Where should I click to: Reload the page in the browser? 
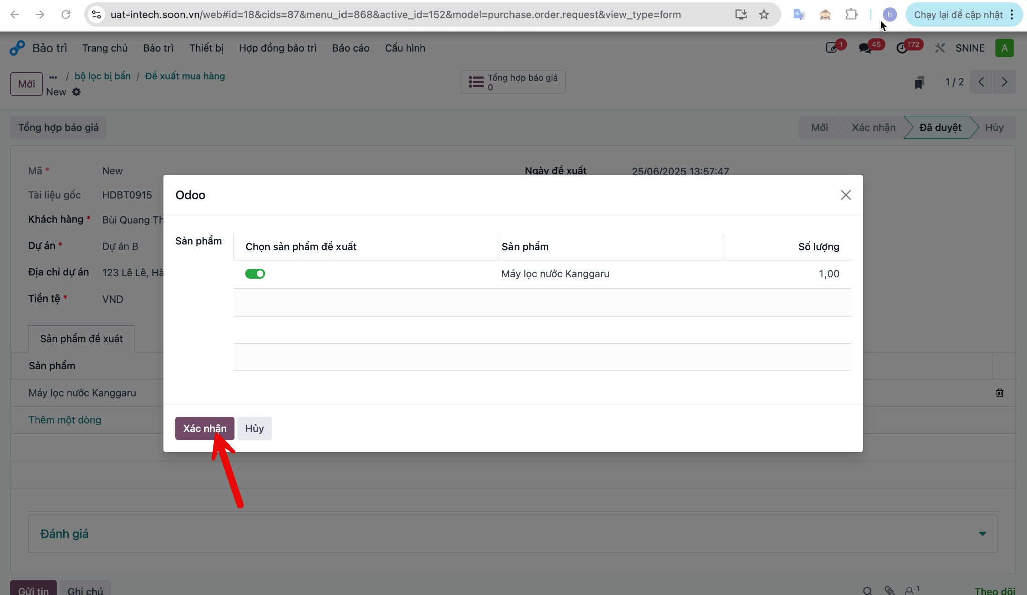pos(66,14)
